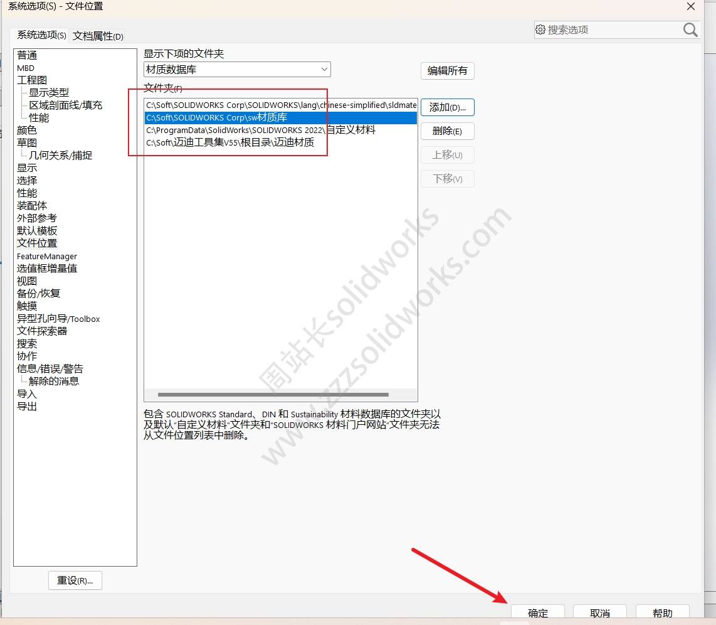Click the horizontal scrollbar in folder list
The width and height of the screenshot is (716, 625).
(x=273, y=395)
